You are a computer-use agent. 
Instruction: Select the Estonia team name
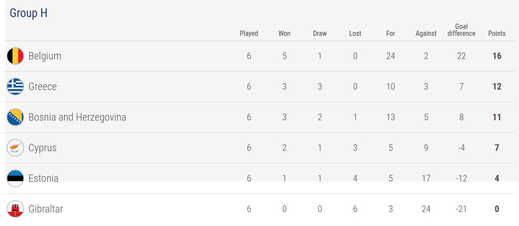(43, 178)
